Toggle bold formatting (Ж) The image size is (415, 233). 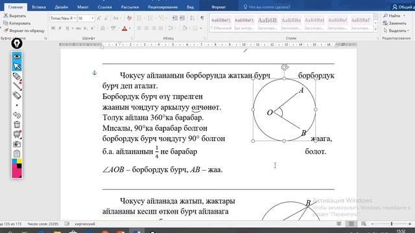point(53,28)
